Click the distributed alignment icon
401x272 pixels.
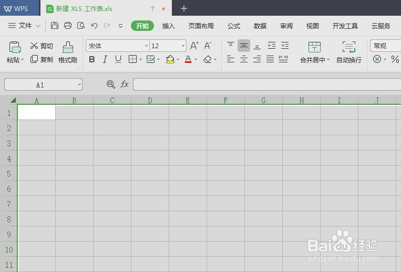(283, 59)
